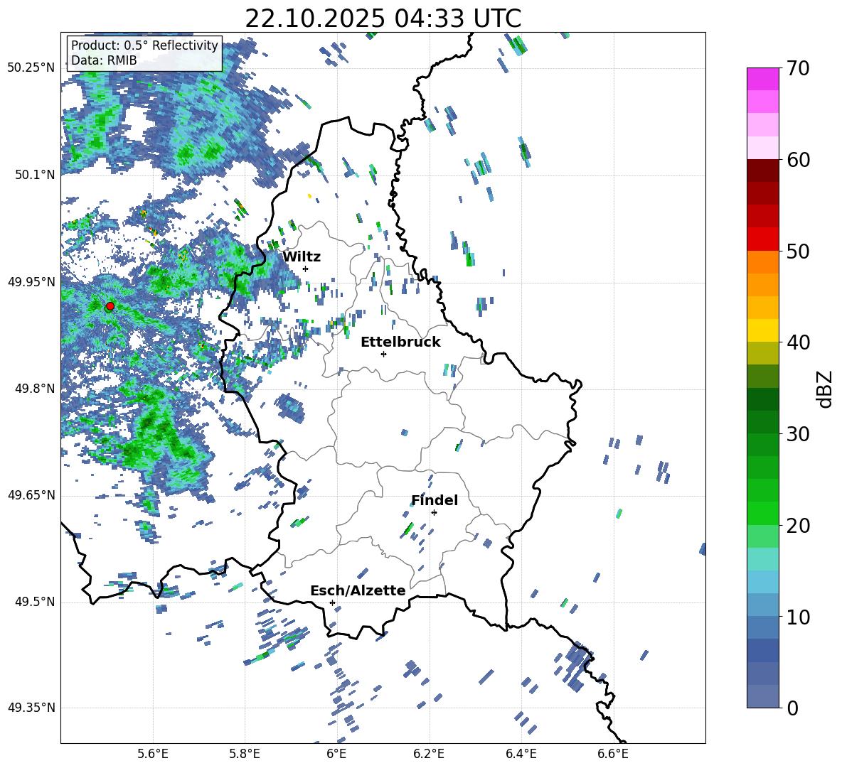
Task: Click the magenta top colorbar segment
Action: (763, 80)
